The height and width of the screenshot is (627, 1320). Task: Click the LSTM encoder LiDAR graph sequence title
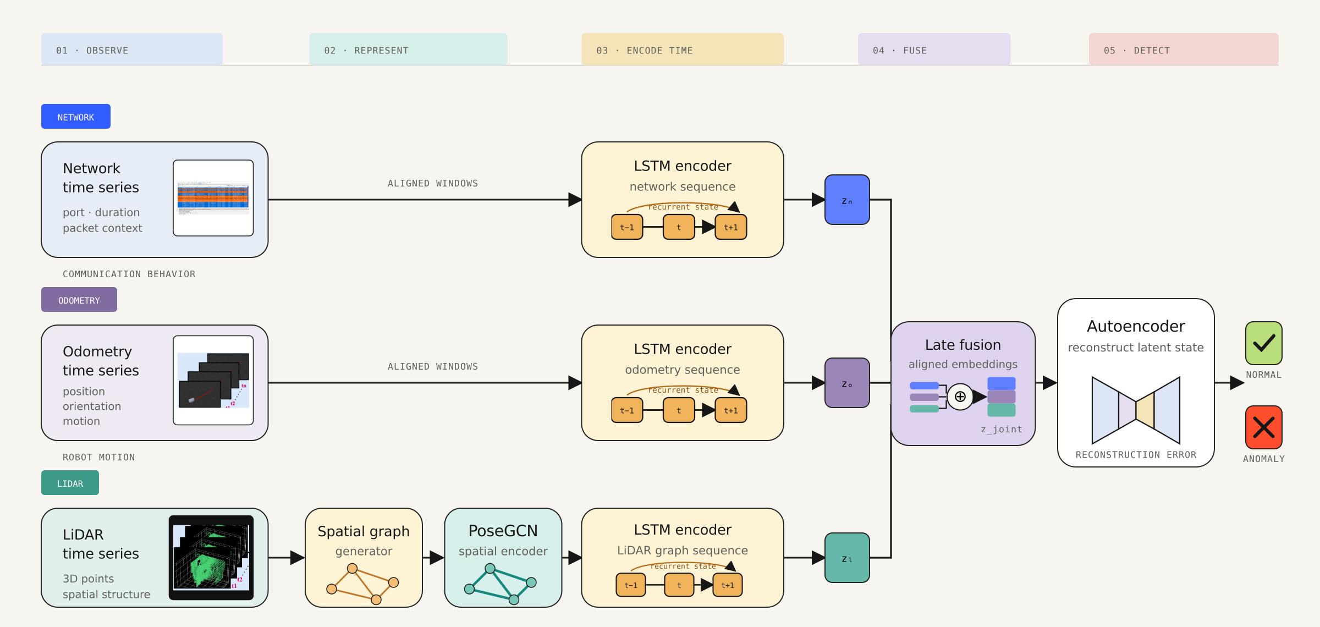683,539
